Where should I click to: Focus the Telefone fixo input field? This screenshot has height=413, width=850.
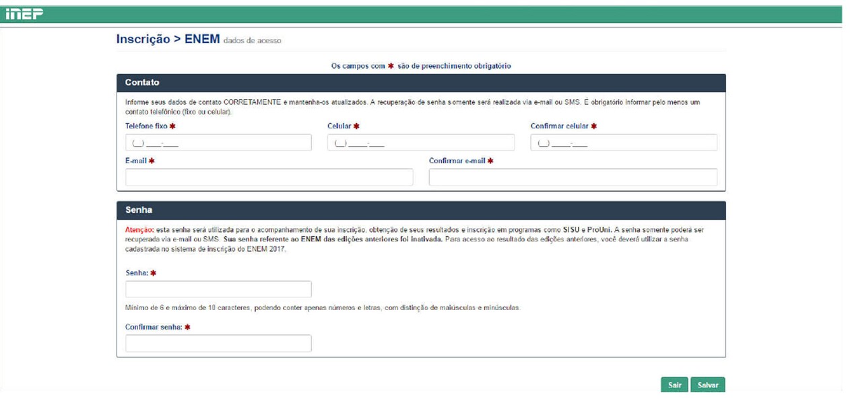tap(218, 143)
